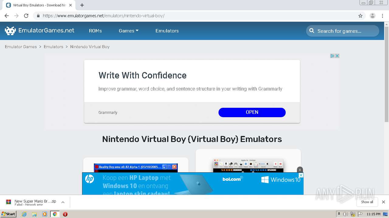Open the Emulators nav item

pos(167,31)
